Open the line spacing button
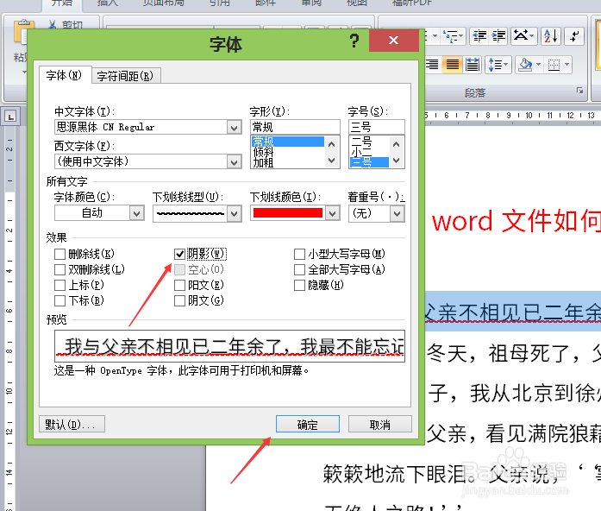The image size is (601, 511). click(498, 65)
